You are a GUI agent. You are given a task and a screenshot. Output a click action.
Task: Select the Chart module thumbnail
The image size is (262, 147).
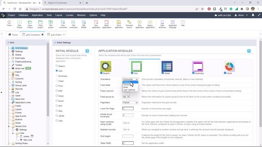pos(229,66)
